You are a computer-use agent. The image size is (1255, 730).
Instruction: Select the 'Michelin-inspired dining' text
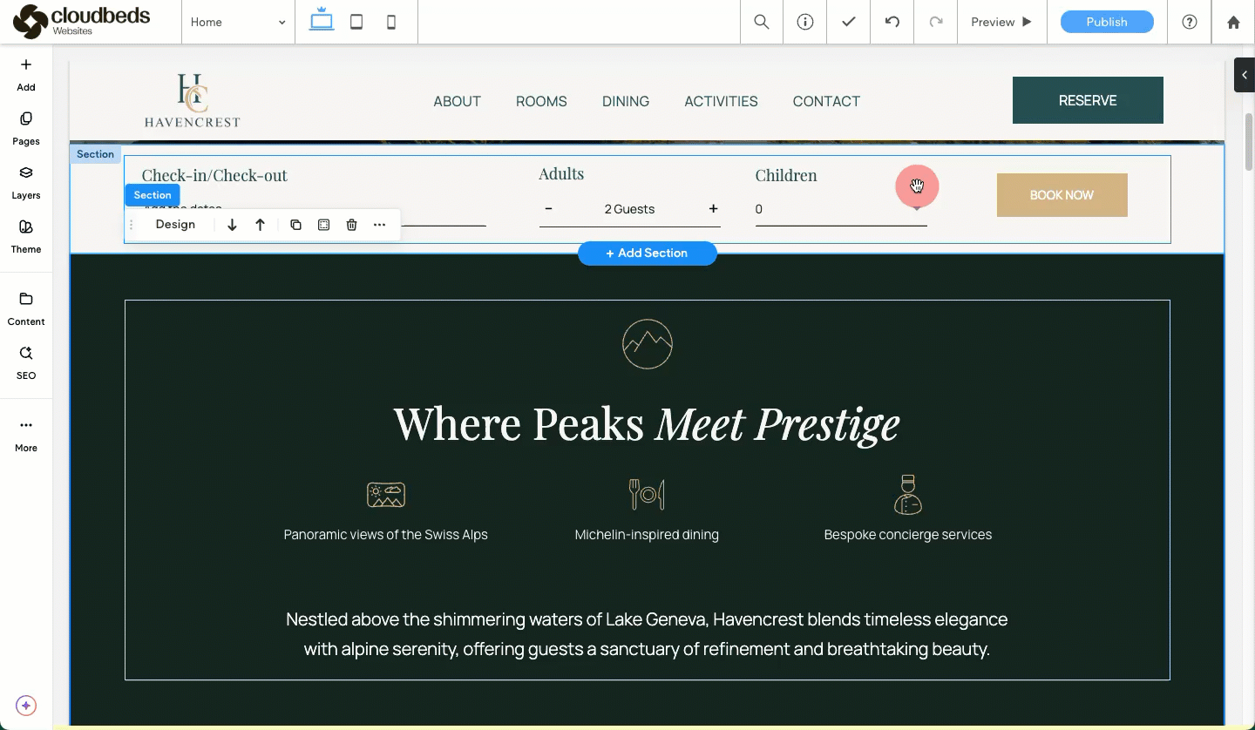coord(647,535)
